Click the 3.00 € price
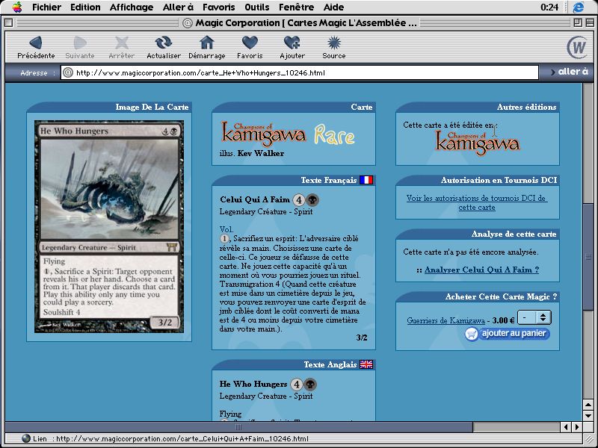The image size is (598, 448). coord(503,320)
